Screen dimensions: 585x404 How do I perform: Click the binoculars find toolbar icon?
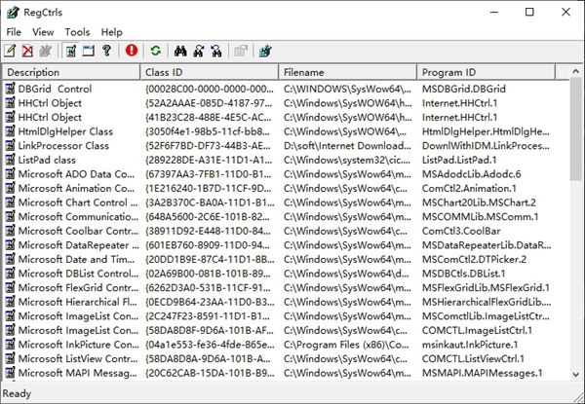(x=180, y=51)
